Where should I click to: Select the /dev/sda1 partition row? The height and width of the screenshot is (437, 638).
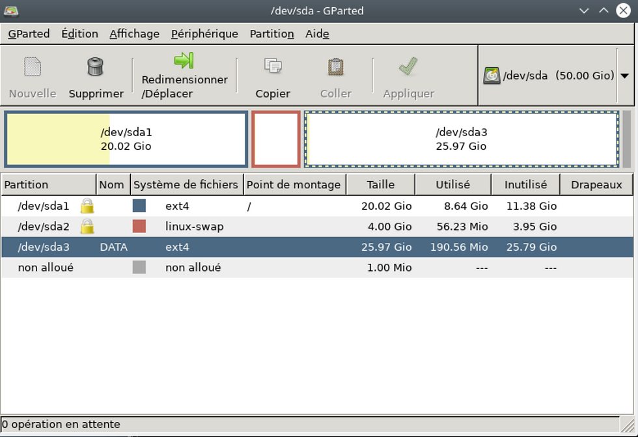(x=317, y=206)
